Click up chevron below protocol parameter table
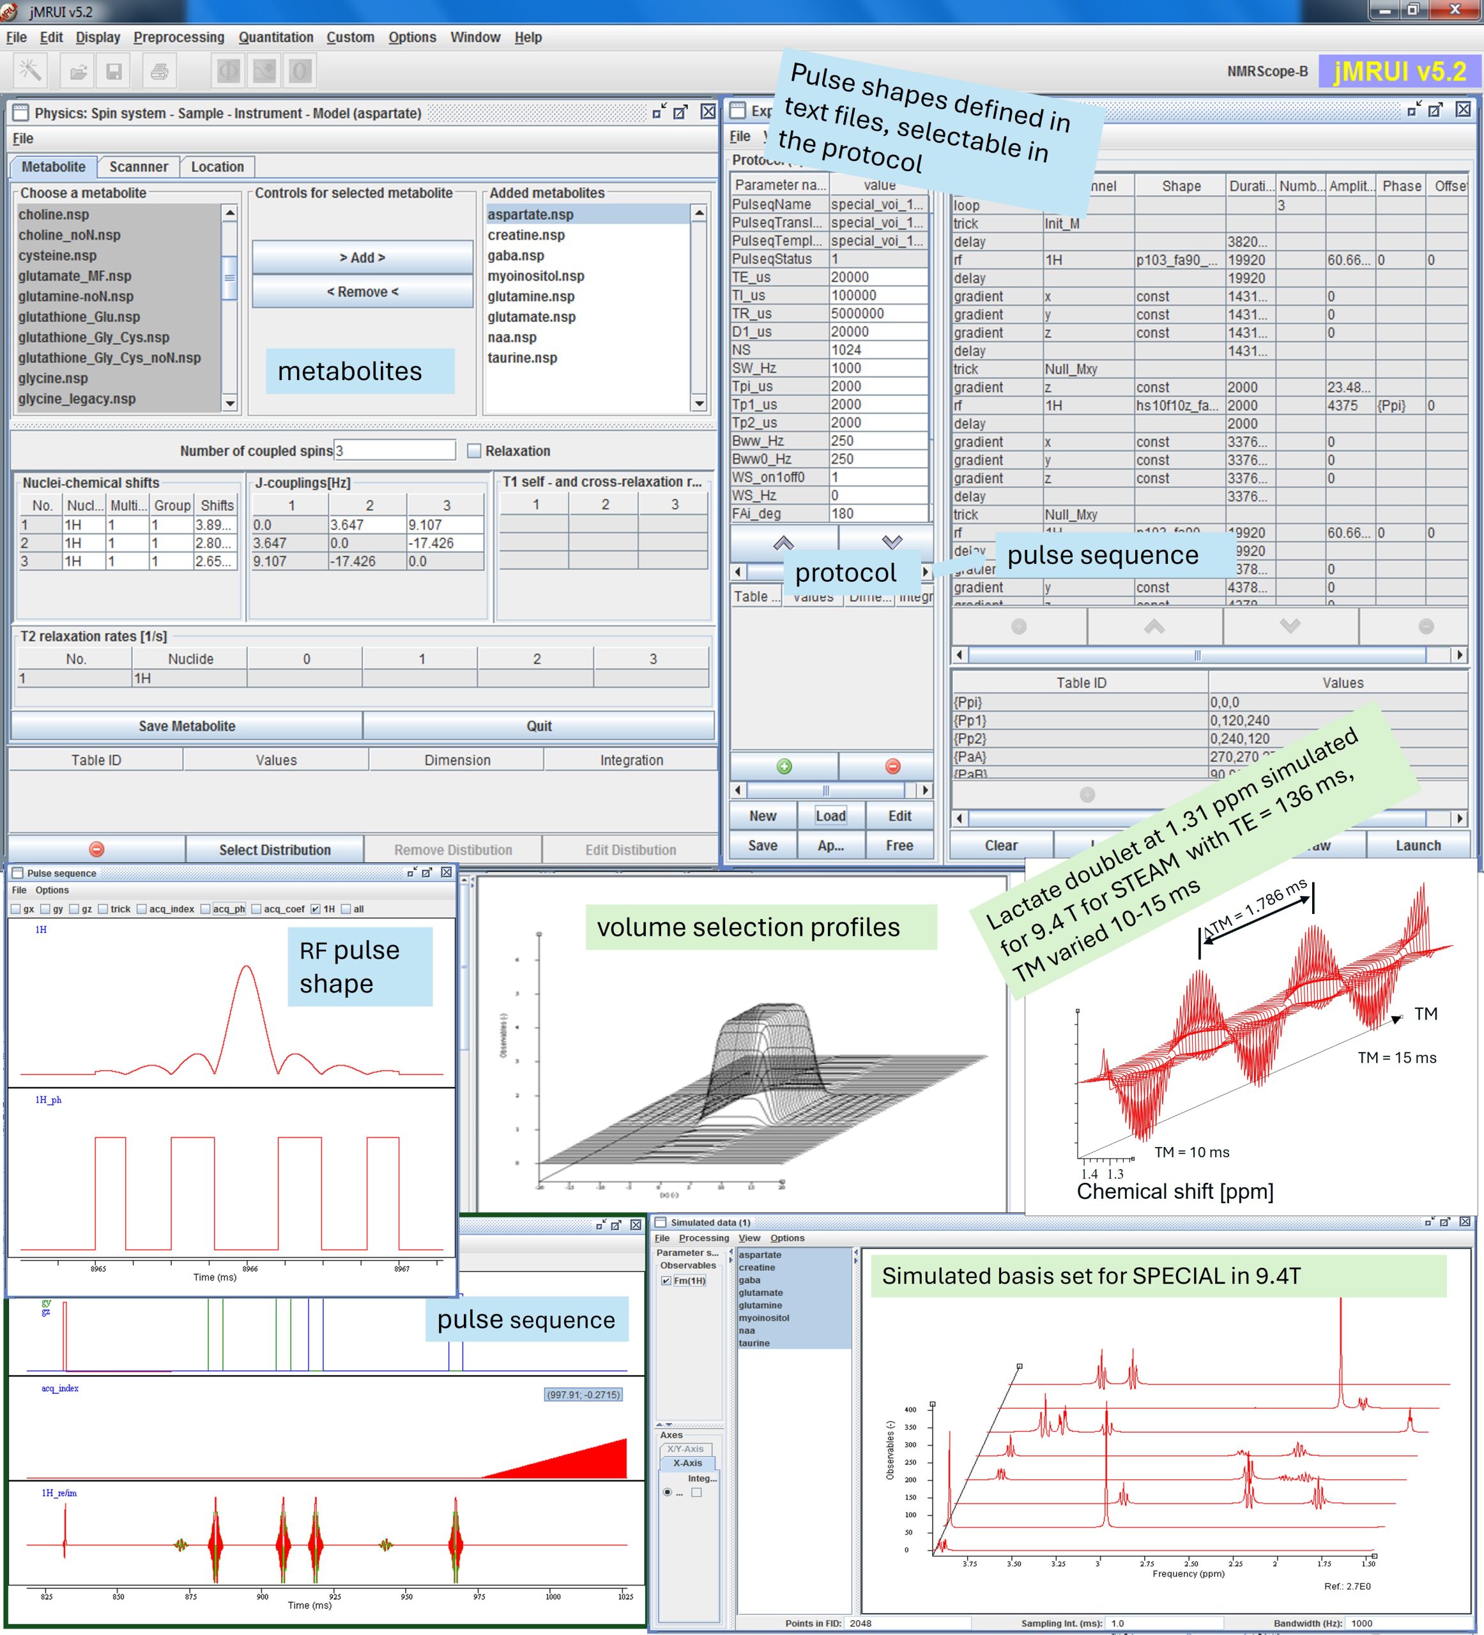This screenshot has width=1484, height=1635. pos(783,542)
